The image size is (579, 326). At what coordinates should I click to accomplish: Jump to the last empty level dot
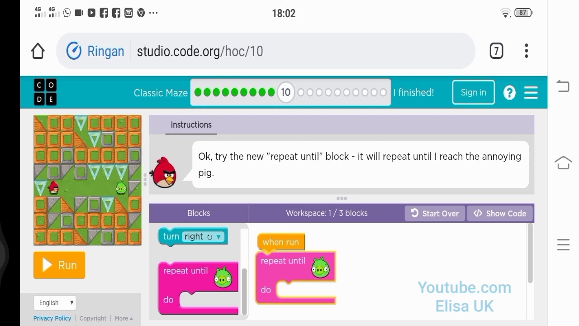click(x=383, y=92)
